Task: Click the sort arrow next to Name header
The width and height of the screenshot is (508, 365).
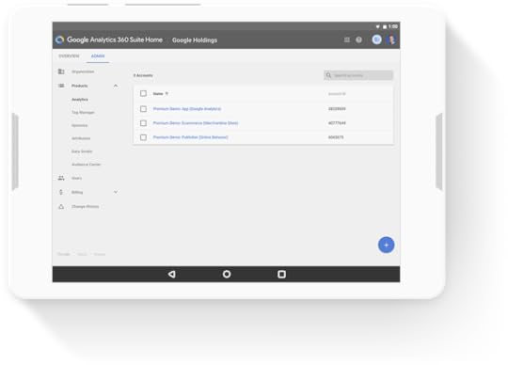Action: tap(167, 93)
